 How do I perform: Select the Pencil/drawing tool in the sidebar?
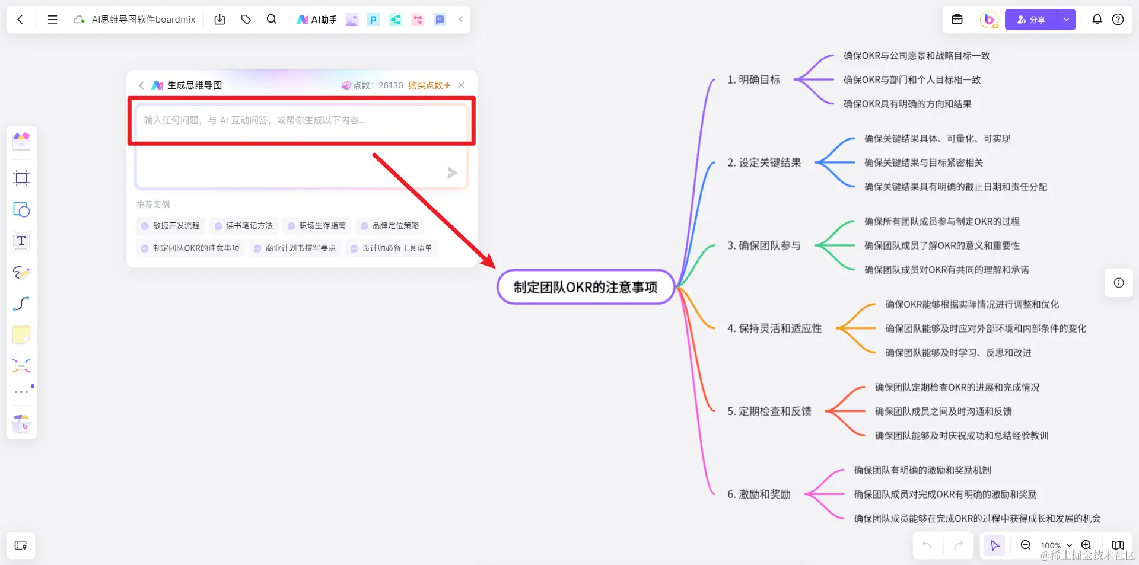[21, 273]
